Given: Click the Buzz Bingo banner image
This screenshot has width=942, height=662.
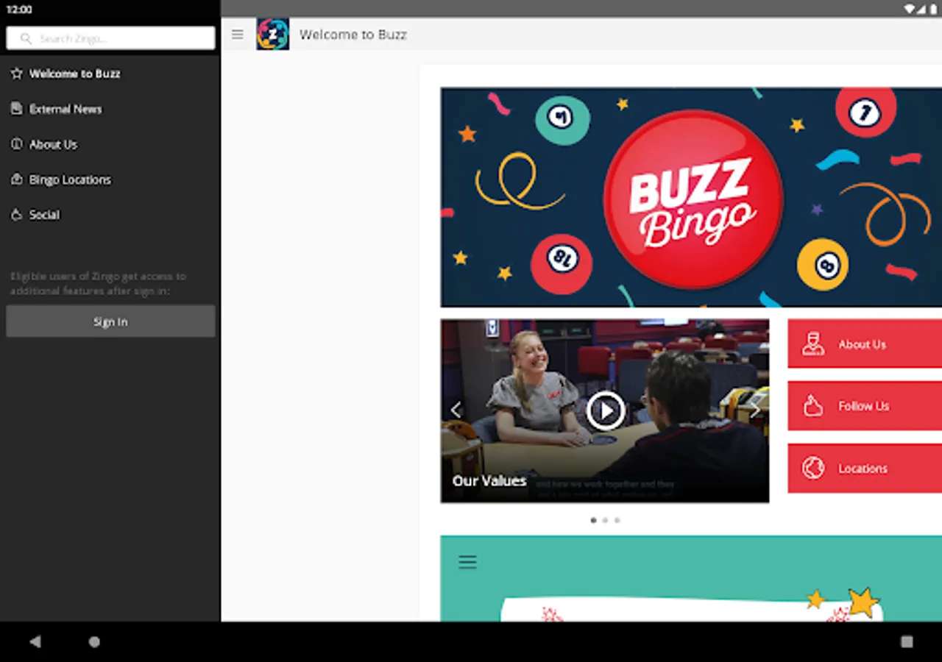Looking at the screenshot, I should 691,197.
